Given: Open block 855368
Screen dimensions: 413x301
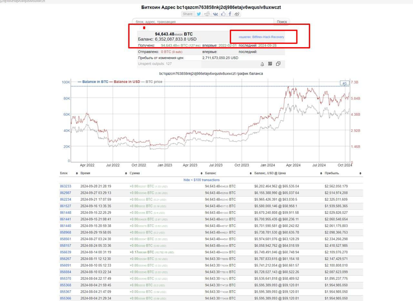Looking at the screenshot, I should click(x=65, y=285).
